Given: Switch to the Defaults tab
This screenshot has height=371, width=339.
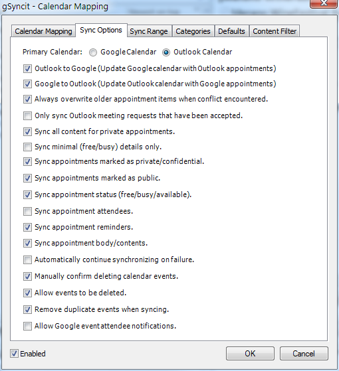Looking at the screenshot, I should pyautogui.click(x=231, y=31).
